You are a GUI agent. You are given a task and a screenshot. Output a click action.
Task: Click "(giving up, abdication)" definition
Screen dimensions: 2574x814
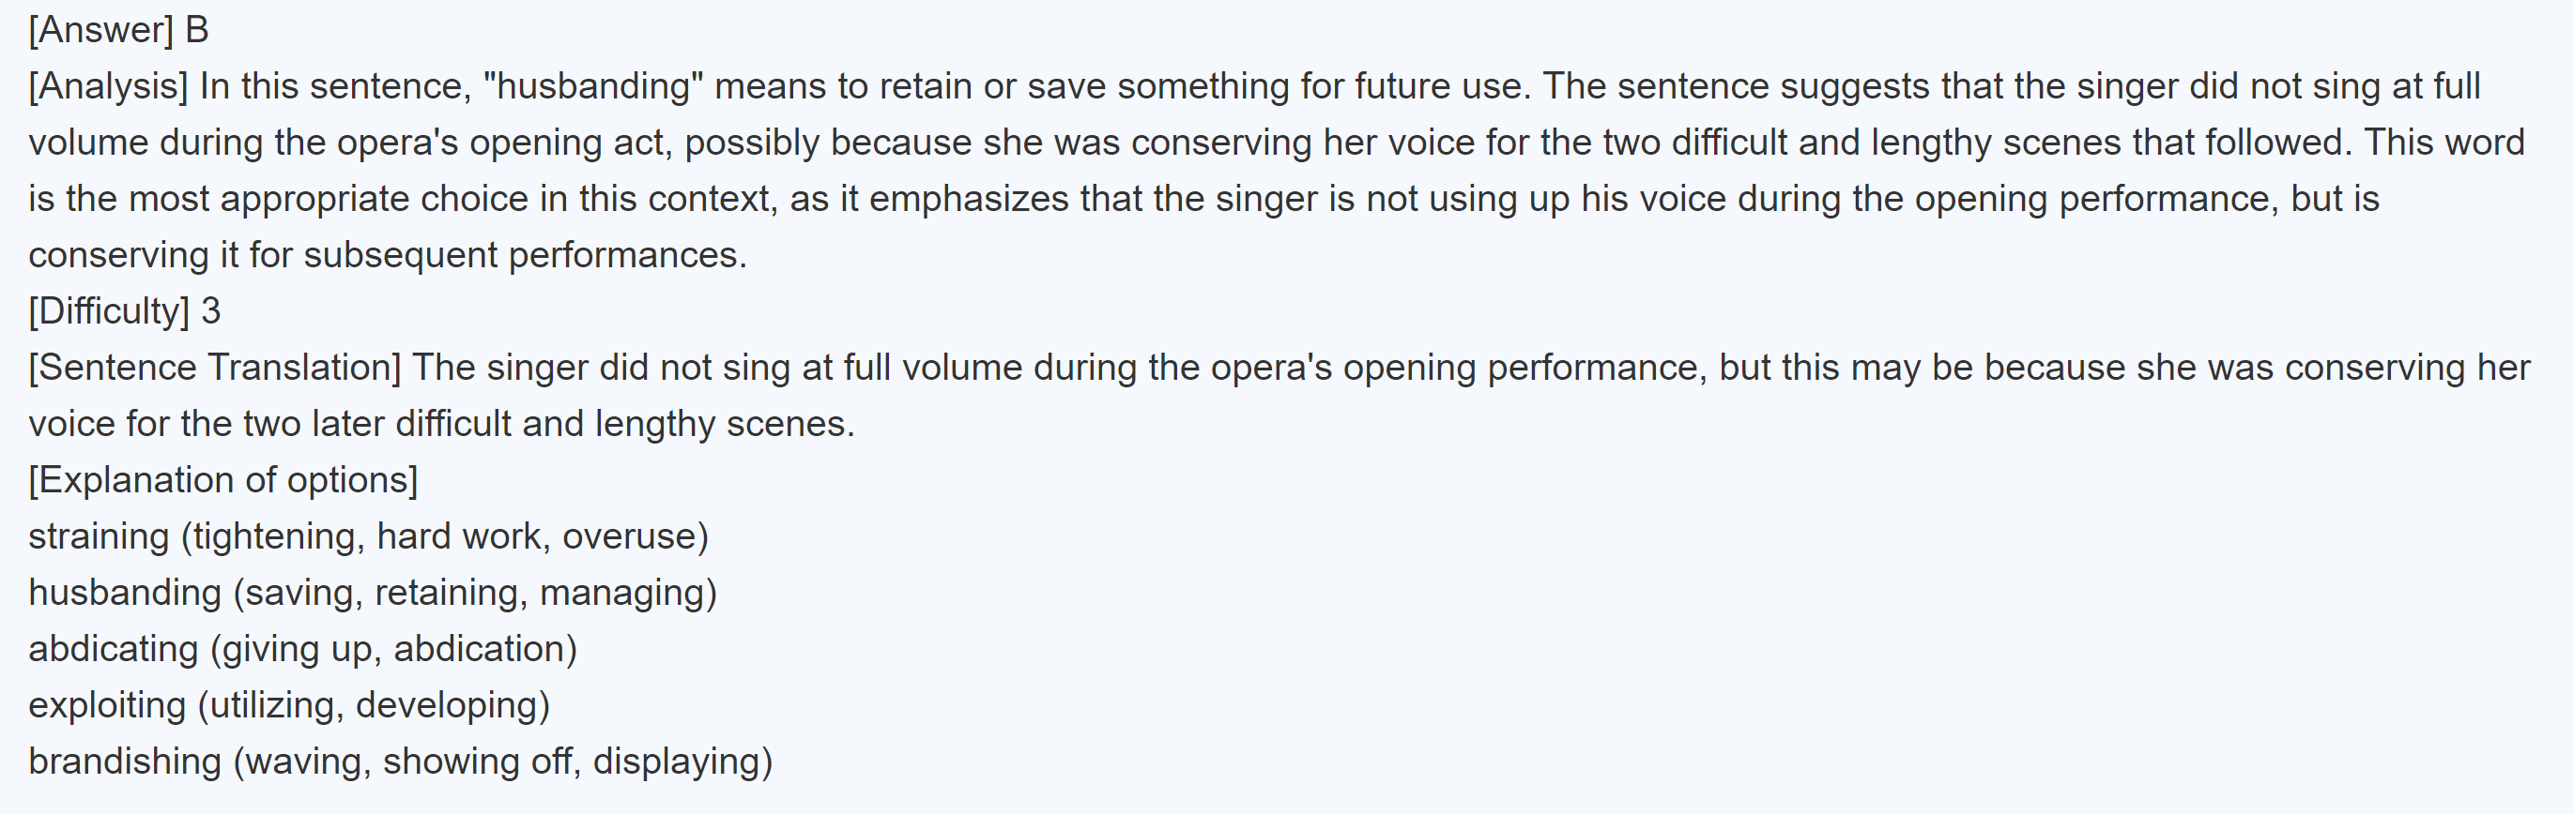coord(392,649)
